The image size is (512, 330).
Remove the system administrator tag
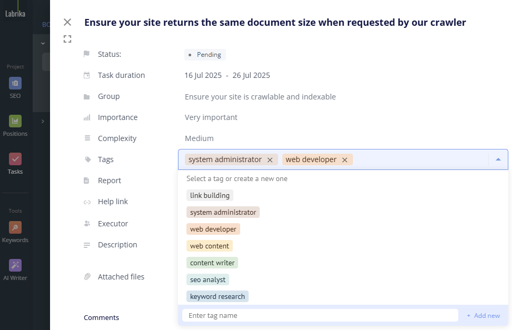[x=270, y=160]
